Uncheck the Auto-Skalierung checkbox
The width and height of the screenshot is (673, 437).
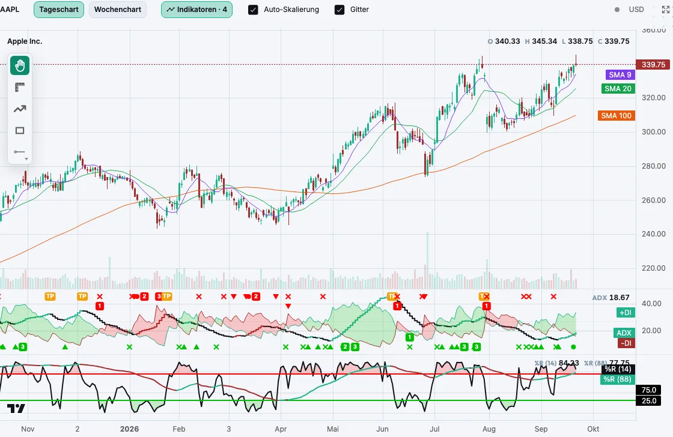coord(253,10)
